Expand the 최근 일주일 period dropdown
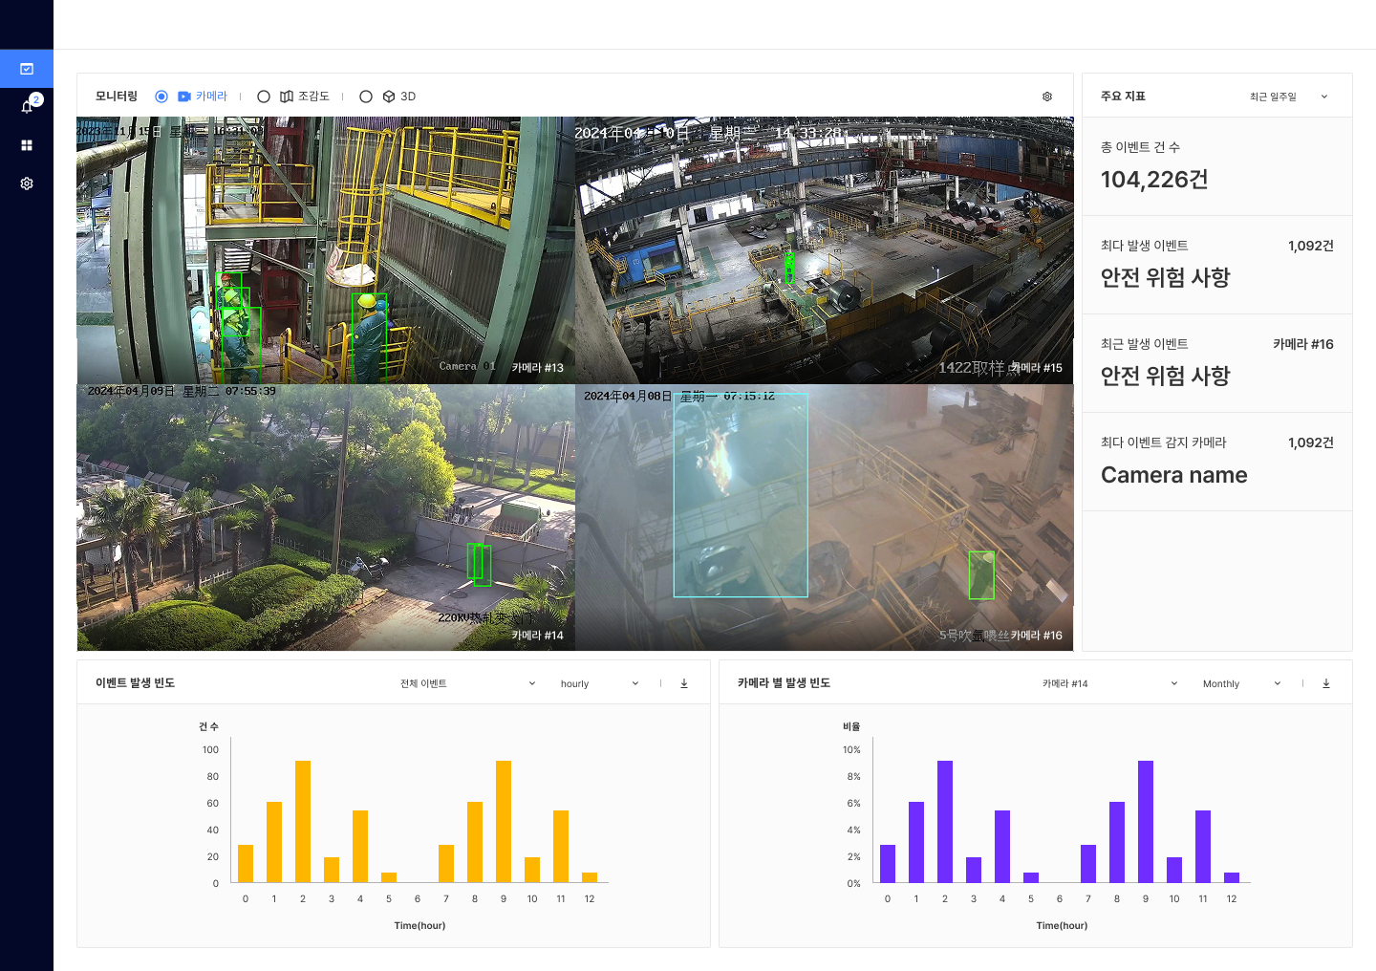Image resolution: width=1376 pixels, height=971 pixels. click(x=1288, y=97)
